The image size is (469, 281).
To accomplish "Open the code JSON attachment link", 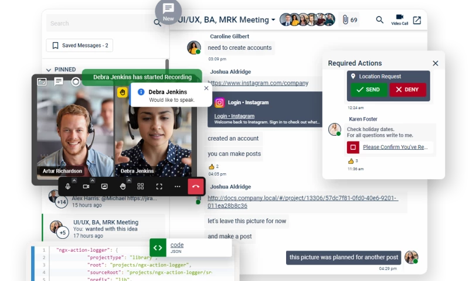I will (x=177, y=245).
